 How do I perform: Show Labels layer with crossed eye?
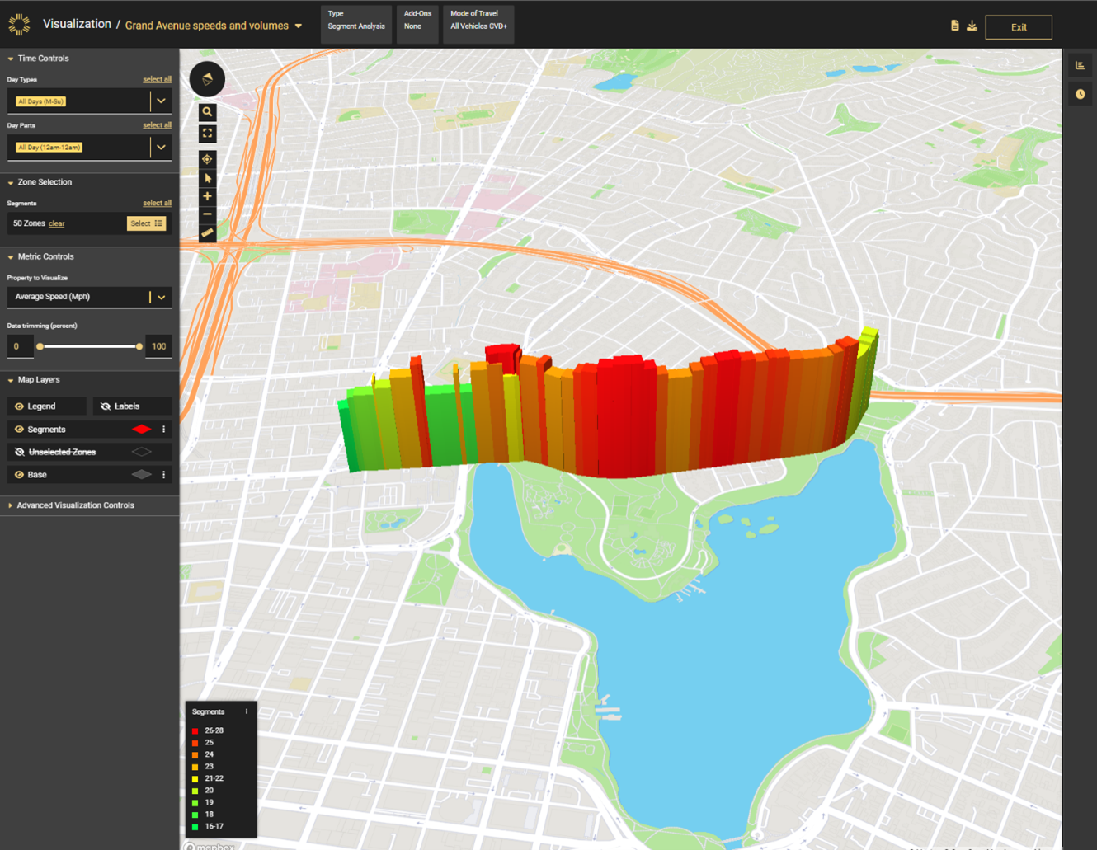(106, 406)
